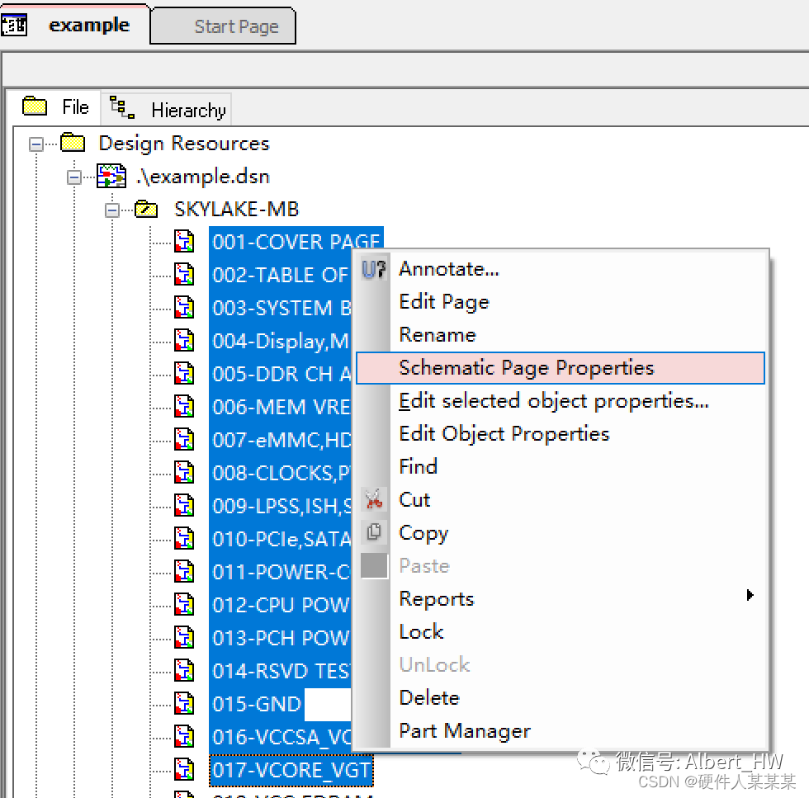
Task: Click the example.dsn design file icon
Action: [111, 177]
